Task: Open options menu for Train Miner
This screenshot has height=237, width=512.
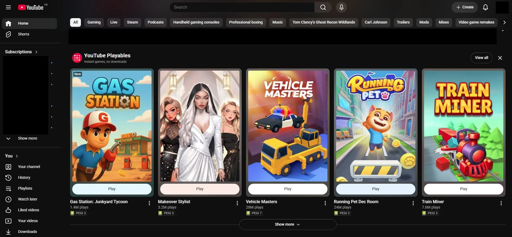Action: click(x=501, y=203)
